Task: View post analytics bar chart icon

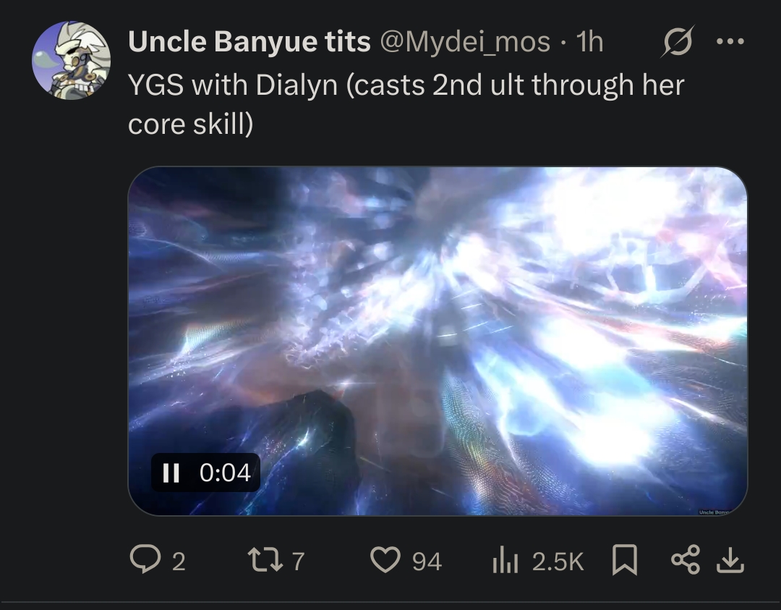Action: (x=505, y=560)
